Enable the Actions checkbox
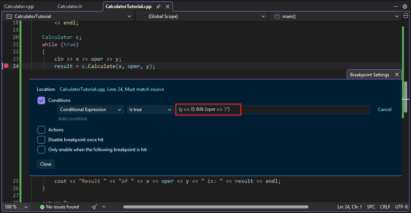The height and width of the screenshot is (213, 411). [x=41, y=130]
